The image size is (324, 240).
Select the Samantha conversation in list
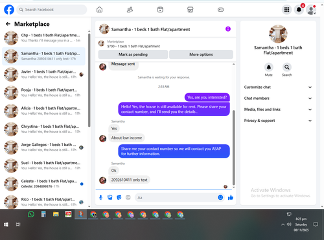pyautogui.click(x=43, y=56)
